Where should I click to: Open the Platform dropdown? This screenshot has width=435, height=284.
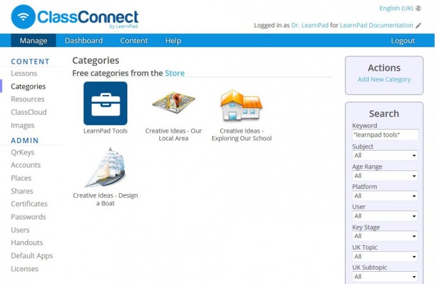[385, 196]
